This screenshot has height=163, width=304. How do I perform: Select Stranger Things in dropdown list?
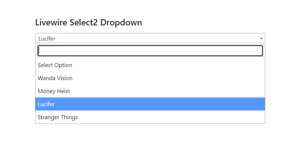[150, 117]
